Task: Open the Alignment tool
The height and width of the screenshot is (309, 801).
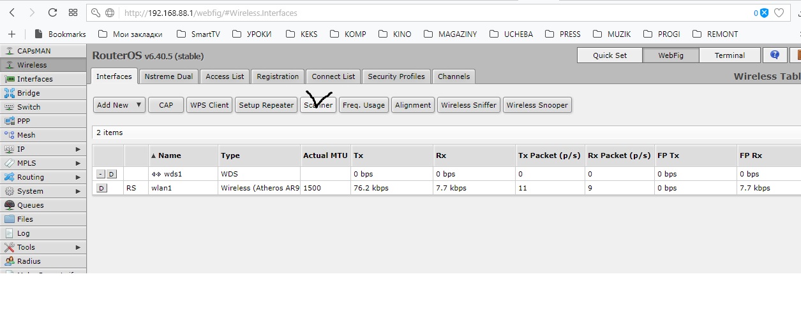Action: [x=413, y=105]
